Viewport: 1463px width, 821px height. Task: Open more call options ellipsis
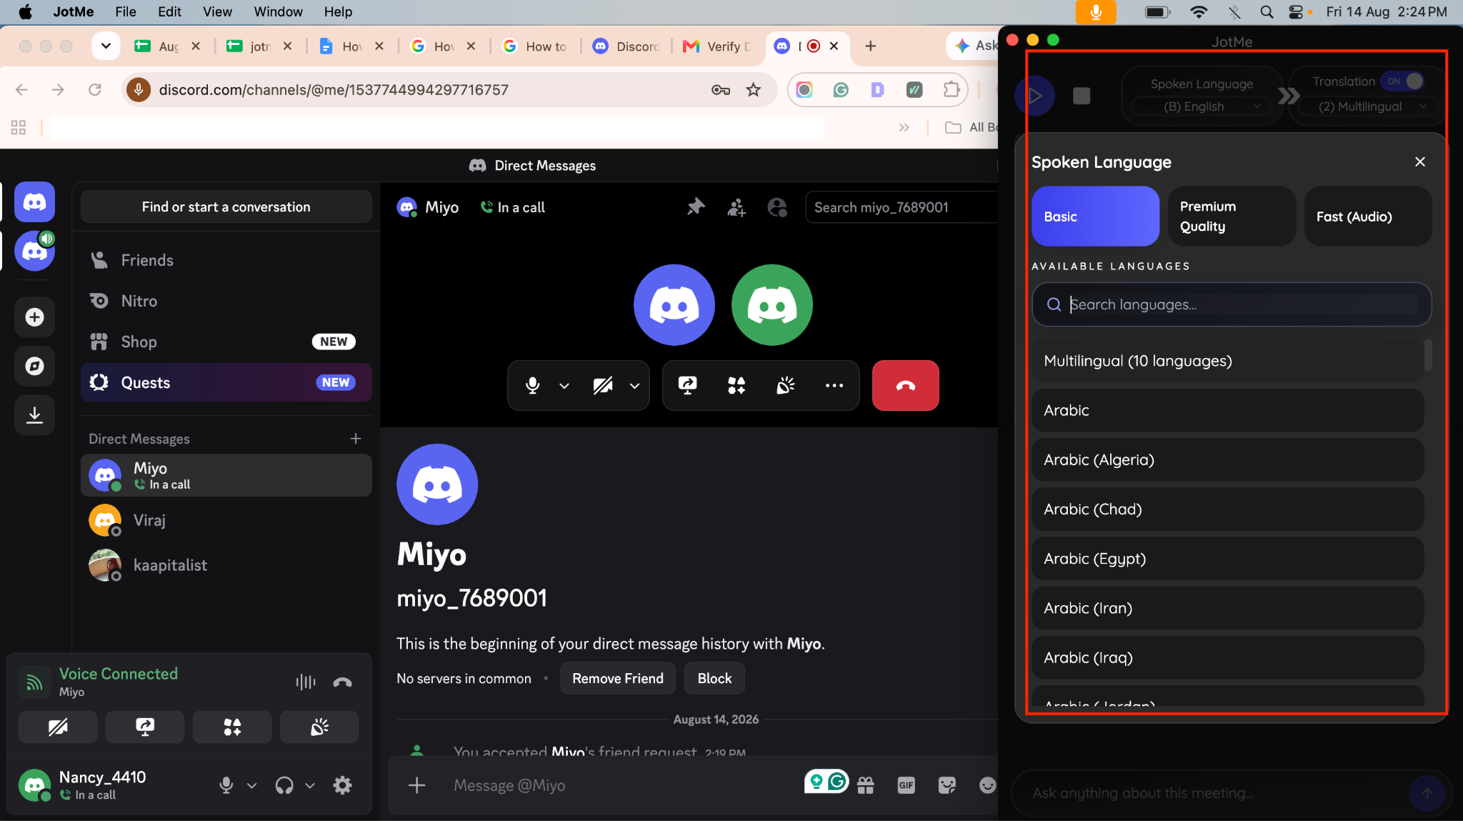point(834,386)
